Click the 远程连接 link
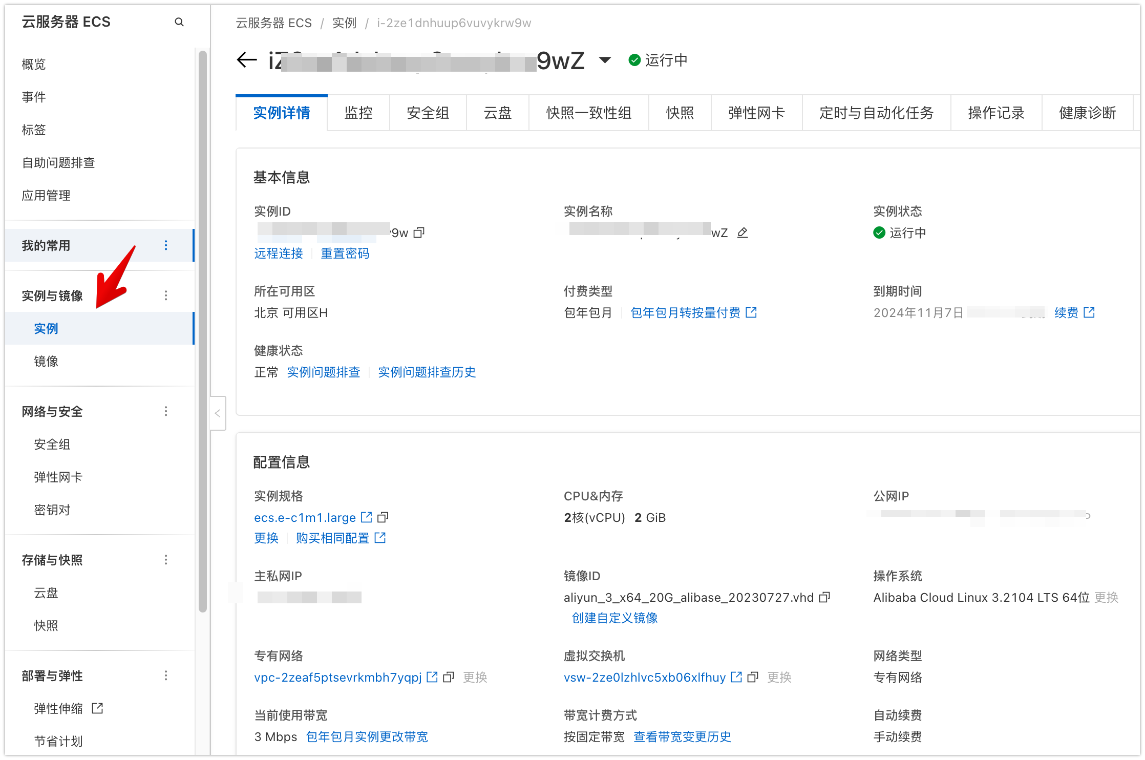 279,254
